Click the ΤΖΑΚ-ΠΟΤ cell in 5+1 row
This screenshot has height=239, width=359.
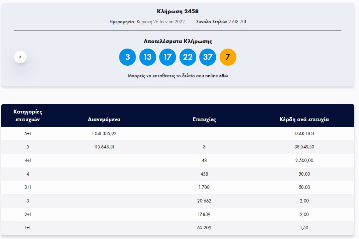click(304, 133)
